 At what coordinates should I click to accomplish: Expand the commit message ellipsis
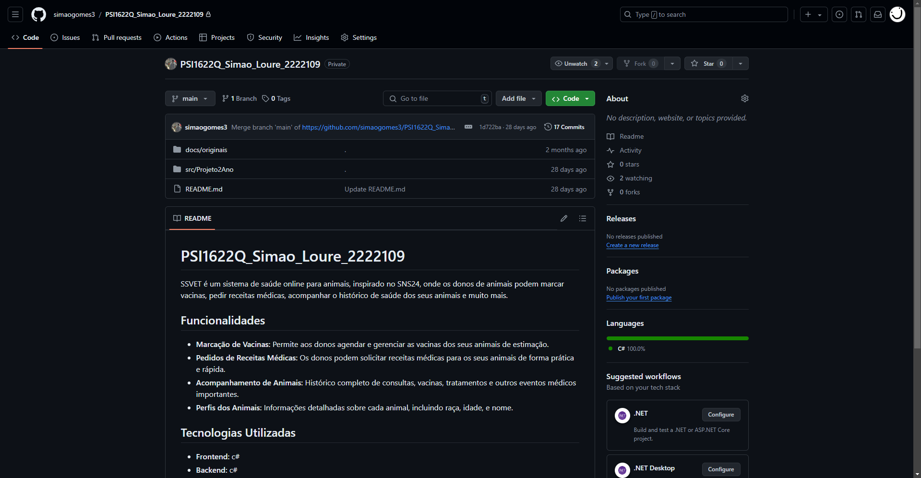468,127
